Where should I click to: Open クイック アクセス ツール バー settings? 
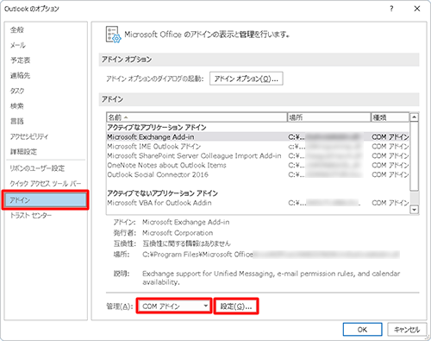tap(46, 184)
